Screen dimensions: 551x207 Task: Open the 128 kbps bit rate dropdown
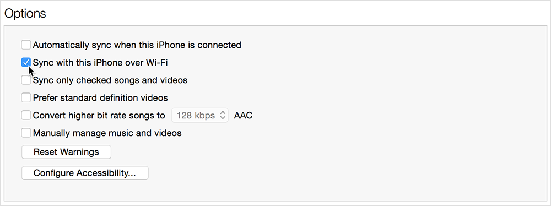point(200,116)
